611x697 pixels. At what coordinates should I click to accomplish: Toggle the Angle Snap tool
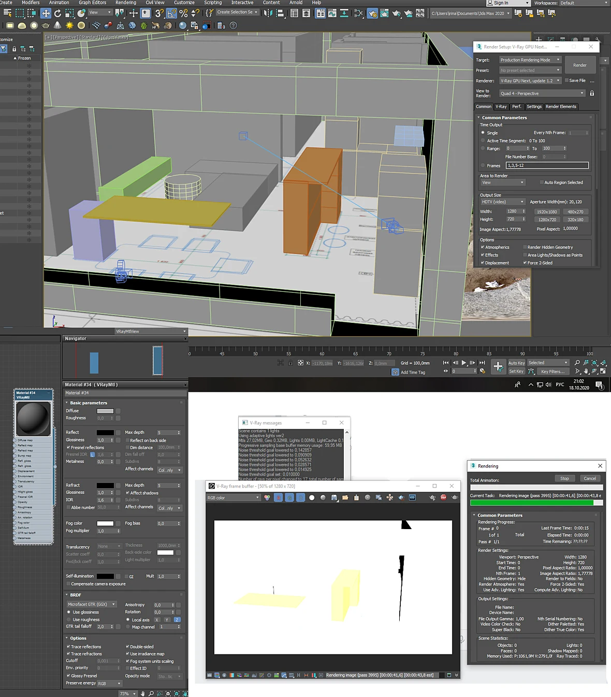click(170, 13)
